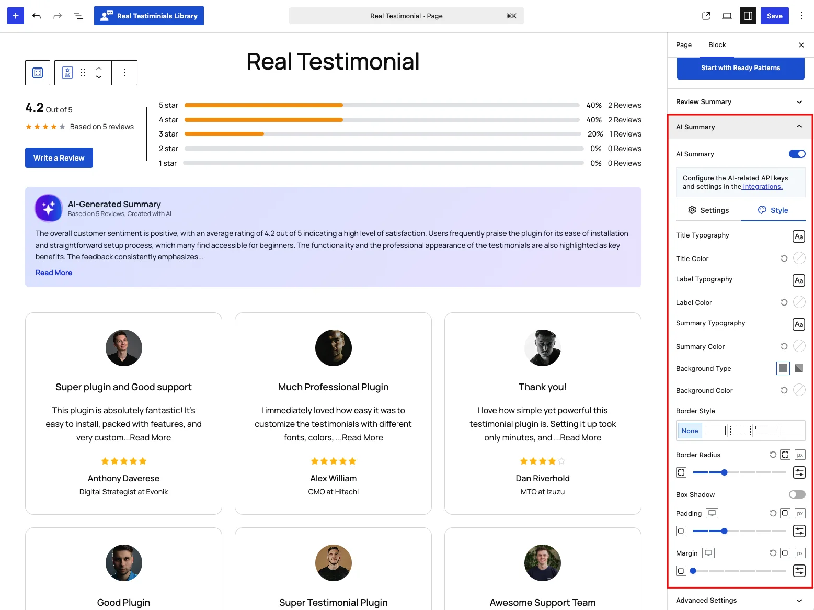Reset the Title Color
814x610 pixels.
pyautogui.click(x=784, y=258)
